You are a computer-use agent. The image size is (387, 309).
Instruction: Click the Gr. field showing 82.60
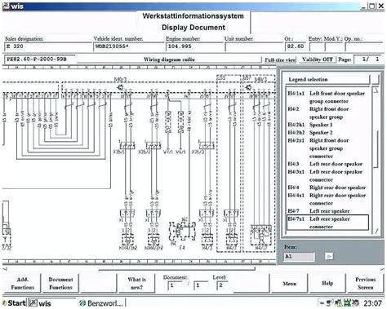pos(296,46)
